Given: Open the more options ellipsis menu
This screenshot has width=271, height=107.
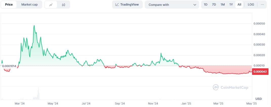Looking at the screenshot, I should (262, 5).
